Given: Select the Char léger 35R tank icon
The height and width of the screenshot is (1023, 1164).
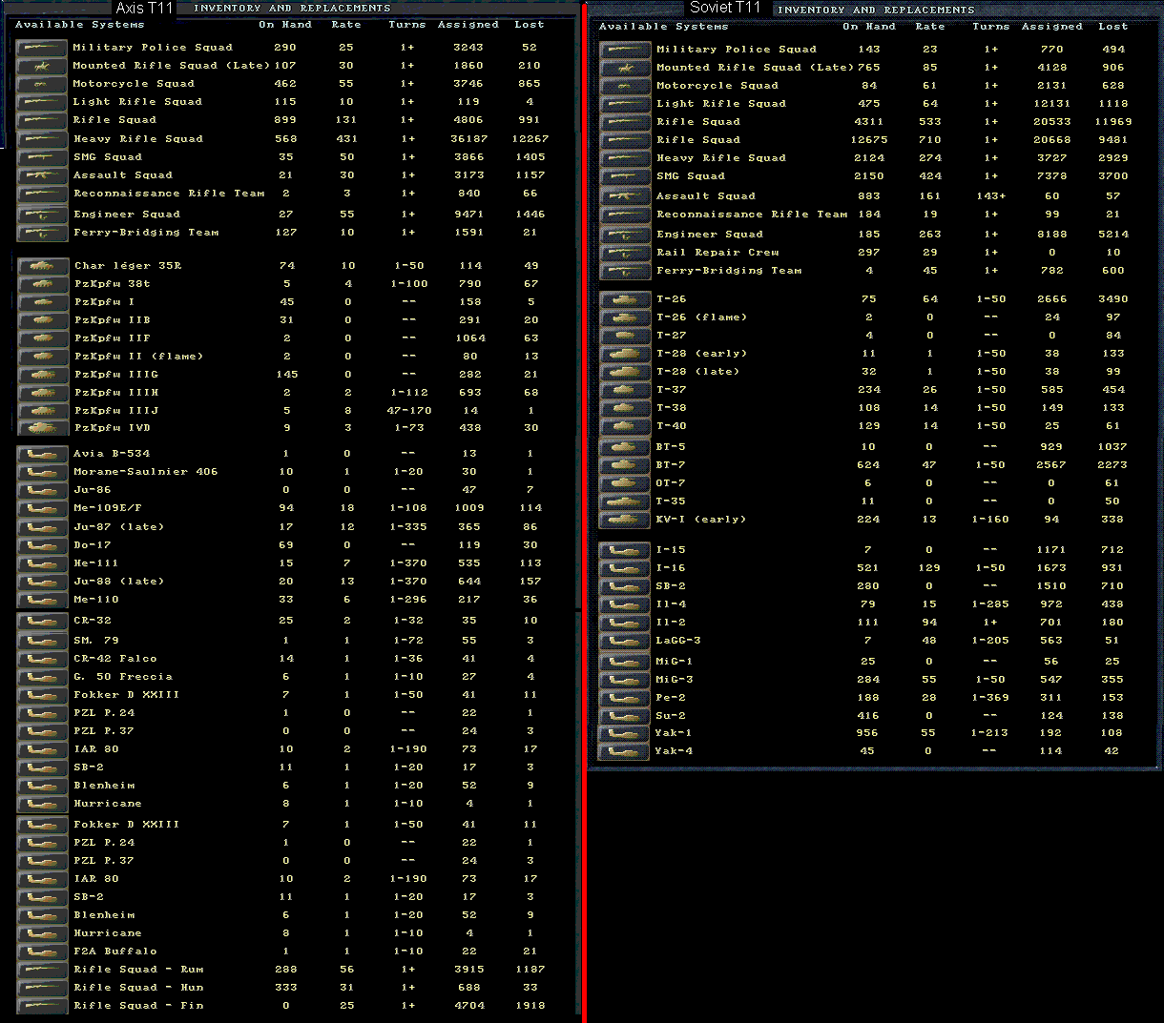Looking at the screenshot, I should (x=42, y=265).
